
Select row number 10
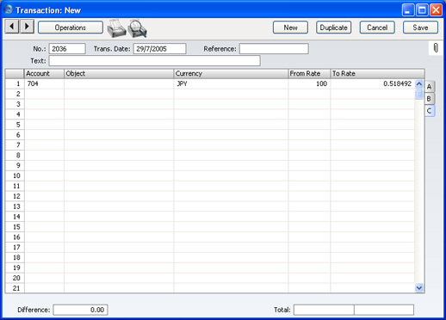(15, 175)
